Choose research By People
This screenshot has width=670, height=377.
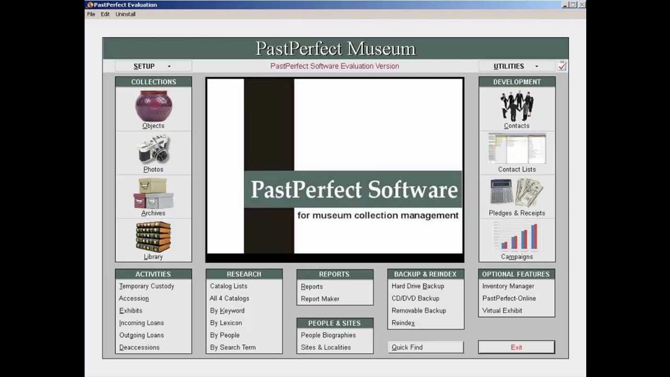[x=225, y=335]
